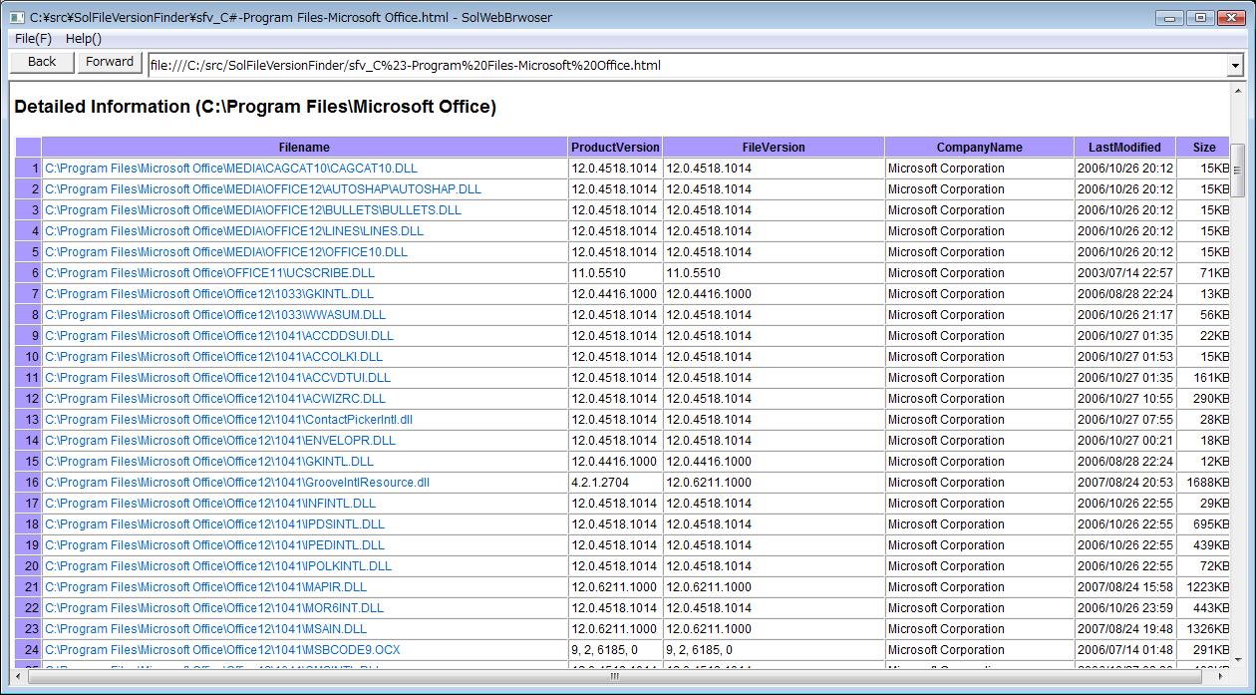Screen dimensions: 1256x695
Task: Open the ACCOLKI.DLL file link
Action: pos(213,357)
